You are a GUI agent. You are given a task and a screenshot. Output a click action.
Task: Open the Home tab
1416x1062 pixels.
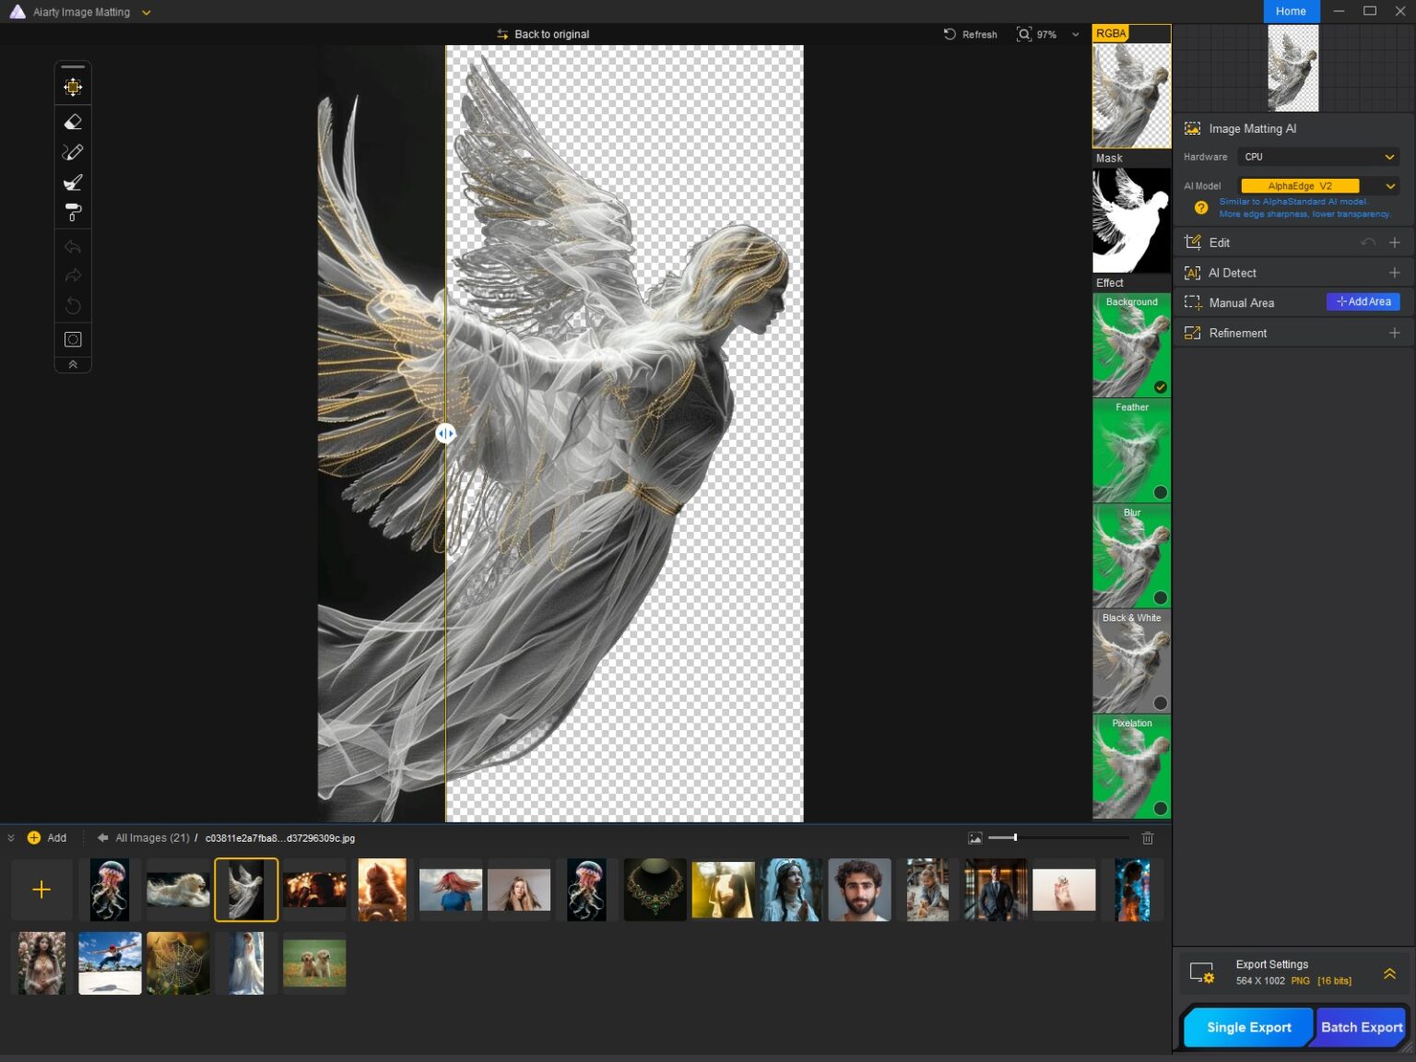click(x=1291, y=11)
